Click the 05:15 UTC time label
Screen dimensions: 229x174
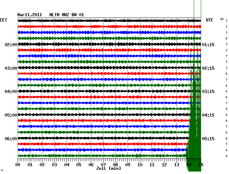click(208, 138)
